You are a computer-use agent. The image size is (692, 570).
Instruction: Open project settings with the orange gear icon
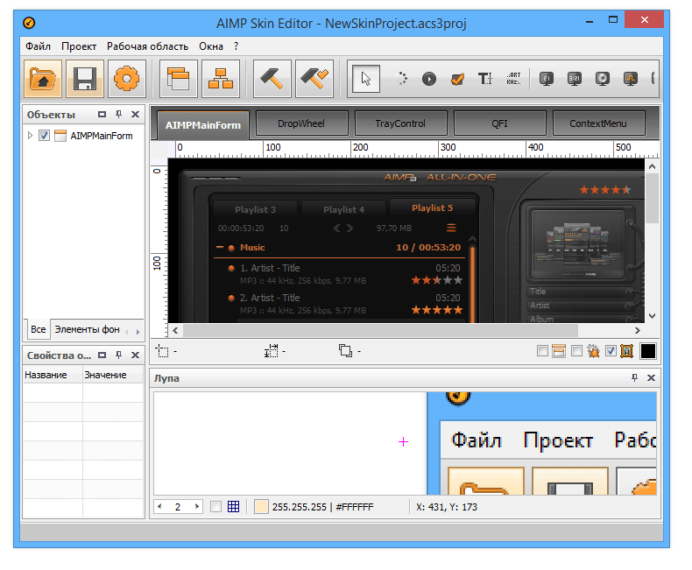tap(127, 79)
